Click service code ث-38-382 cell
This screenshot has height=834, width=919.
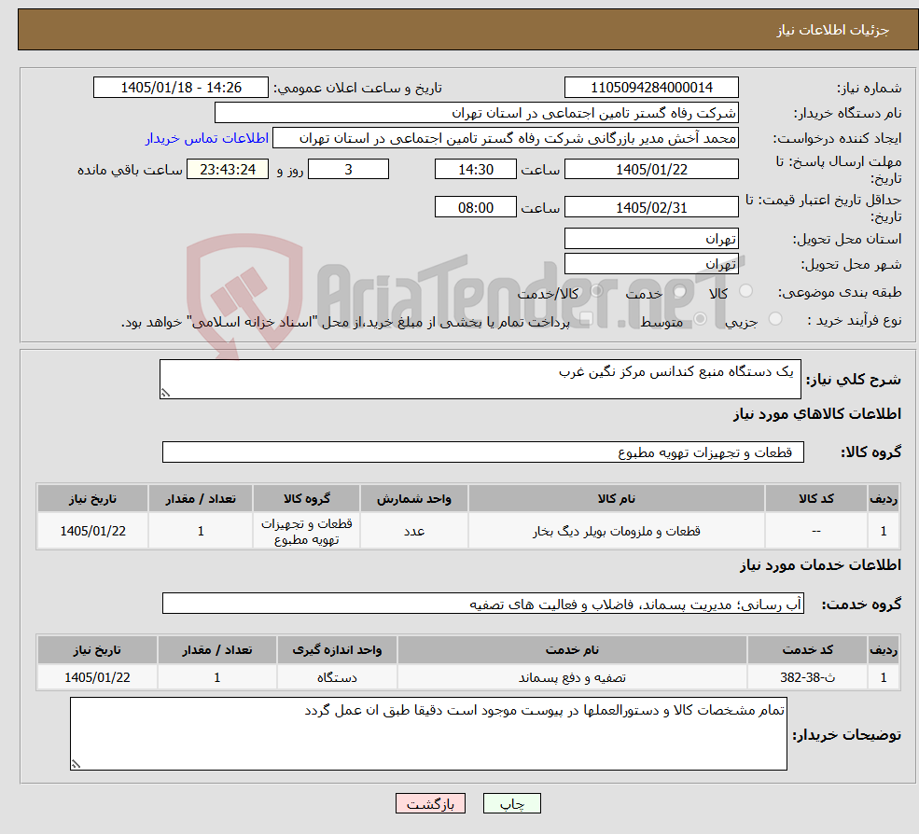(807, 677)
